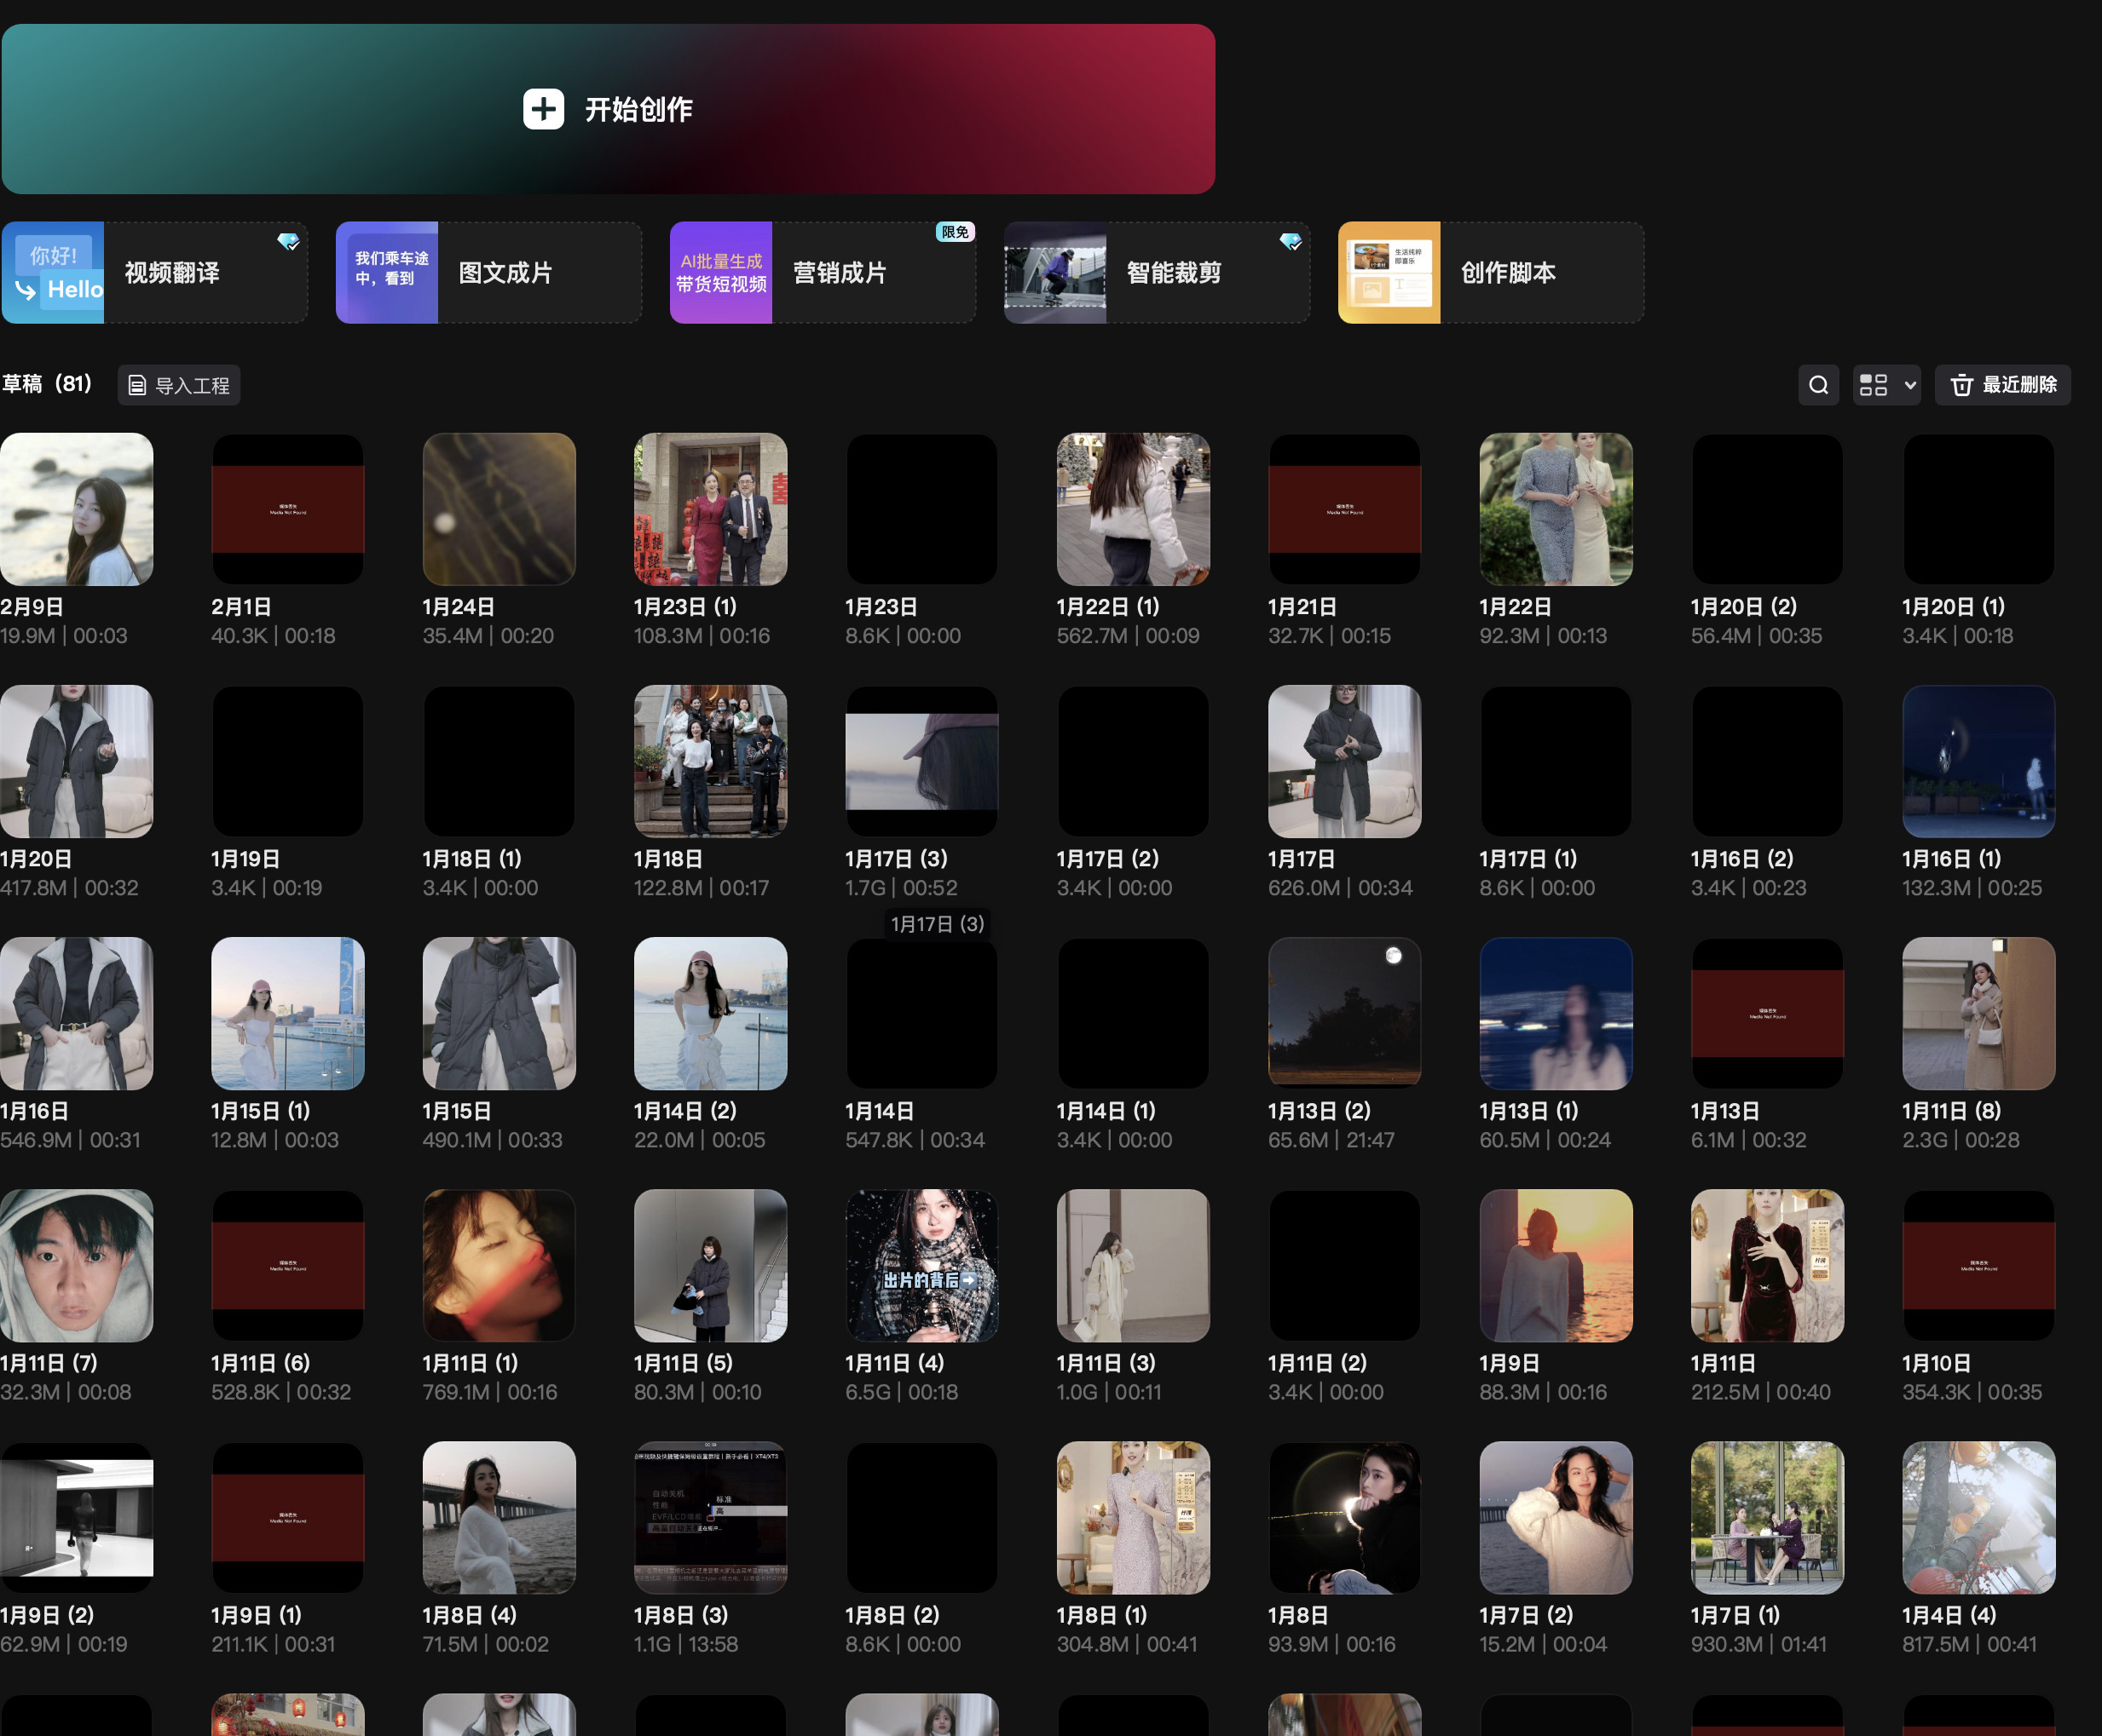Click the draft name 1月8日 (2)
2102x1736 pixels.
click(892, 1615)
